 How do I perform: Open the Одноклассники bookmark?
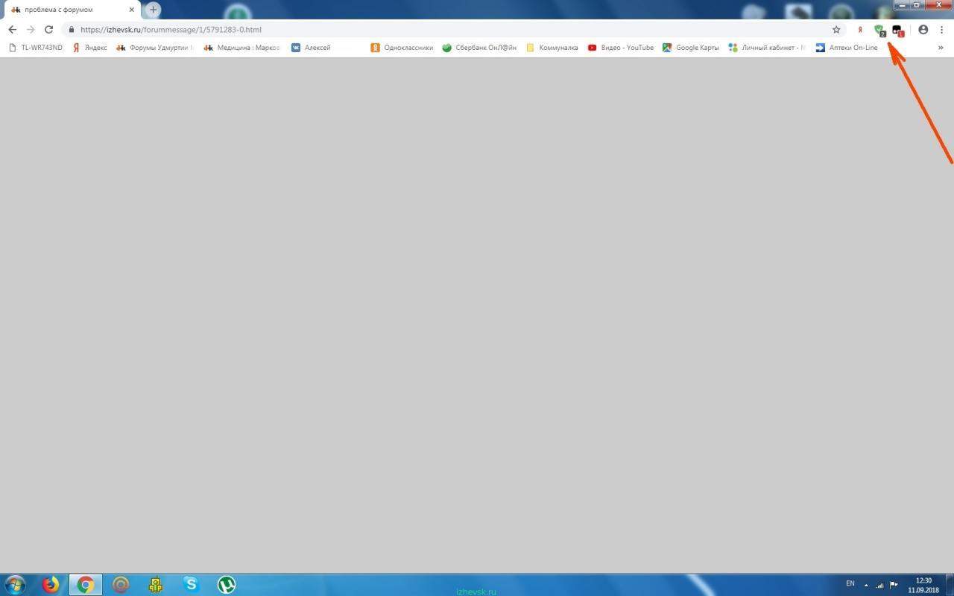point(402,48)
